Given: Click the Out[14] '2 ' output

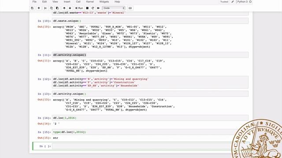Looking at the screenshot, I should [x=56, y=124].
